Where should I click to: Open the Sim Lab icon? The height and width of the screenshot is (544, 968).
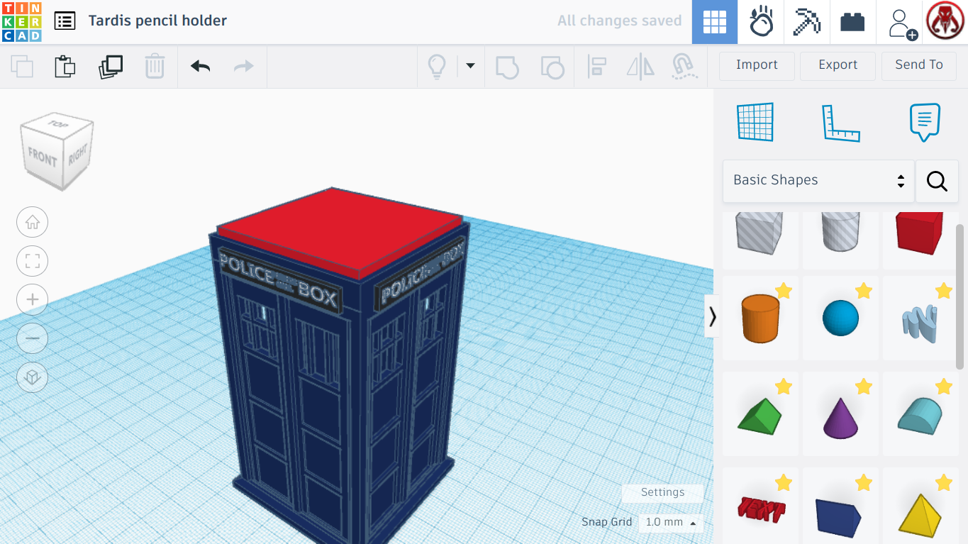(761, 22)
